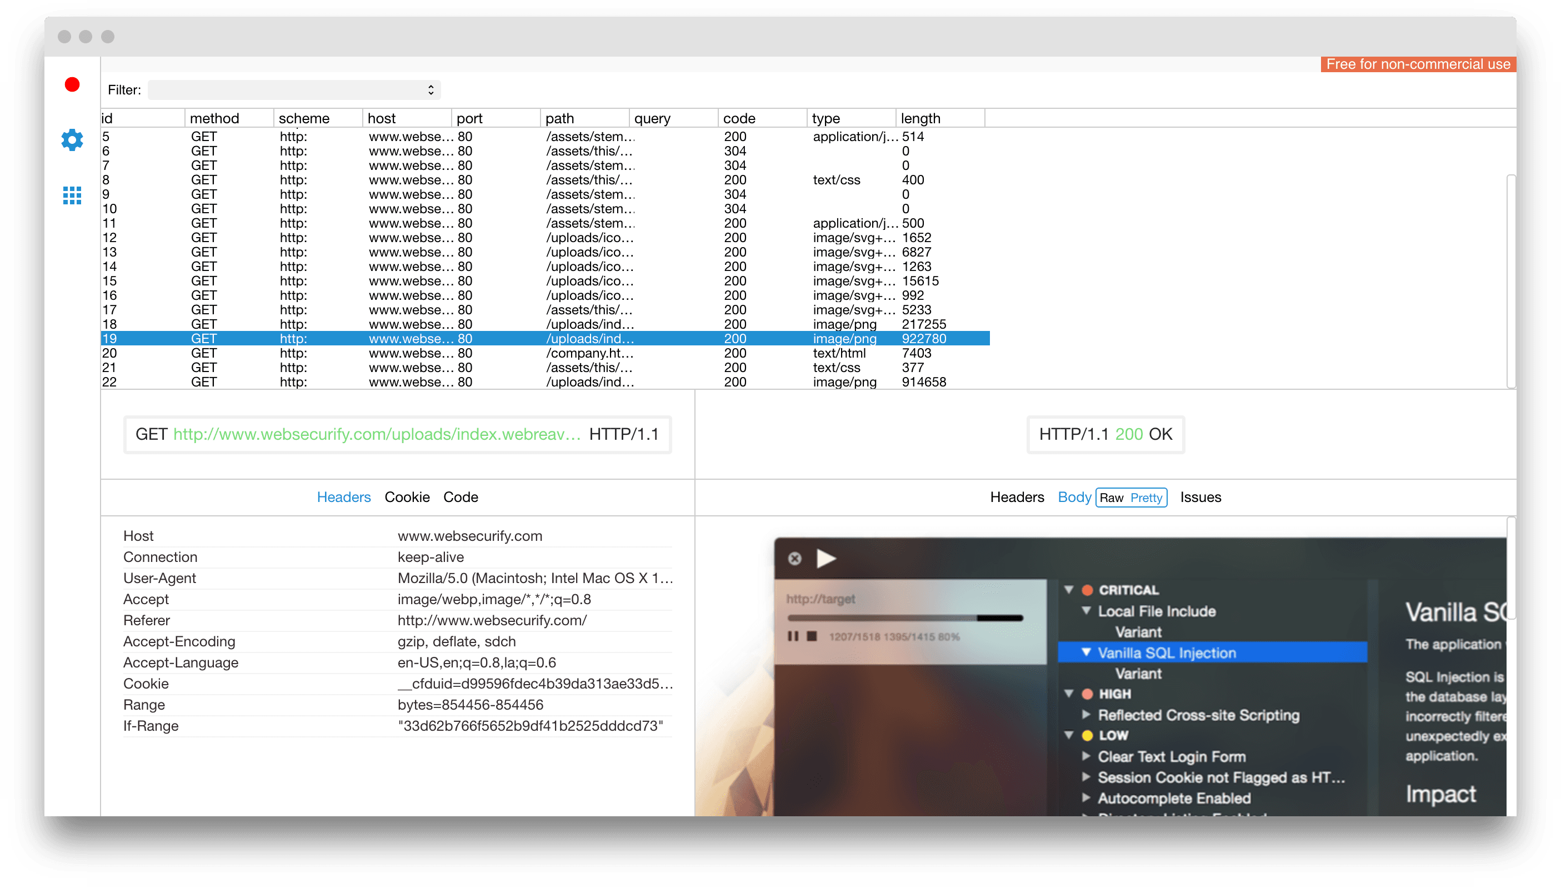Open the response Headers tab
The image size is (1561, 894).
(x=1016, y=498)
